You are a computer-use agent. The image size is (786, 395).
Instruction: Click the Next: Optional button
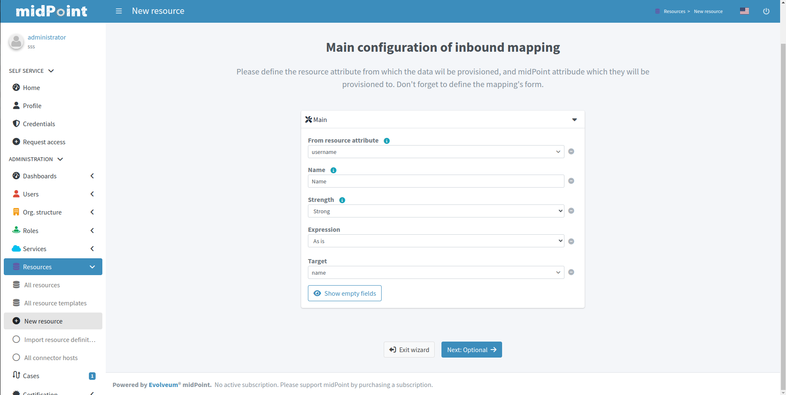471,350
